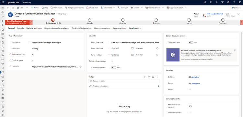The height and width of the screenshot is (117, 243).
Task: Click the Maximum event capacity value 125
Action: [190, 106]
